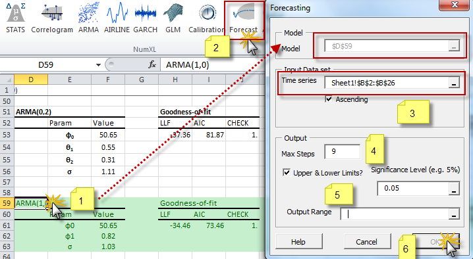Select column G header
The width and height of the screenshot is (473, 259).
pyautogui.click(x=141, y=80)
